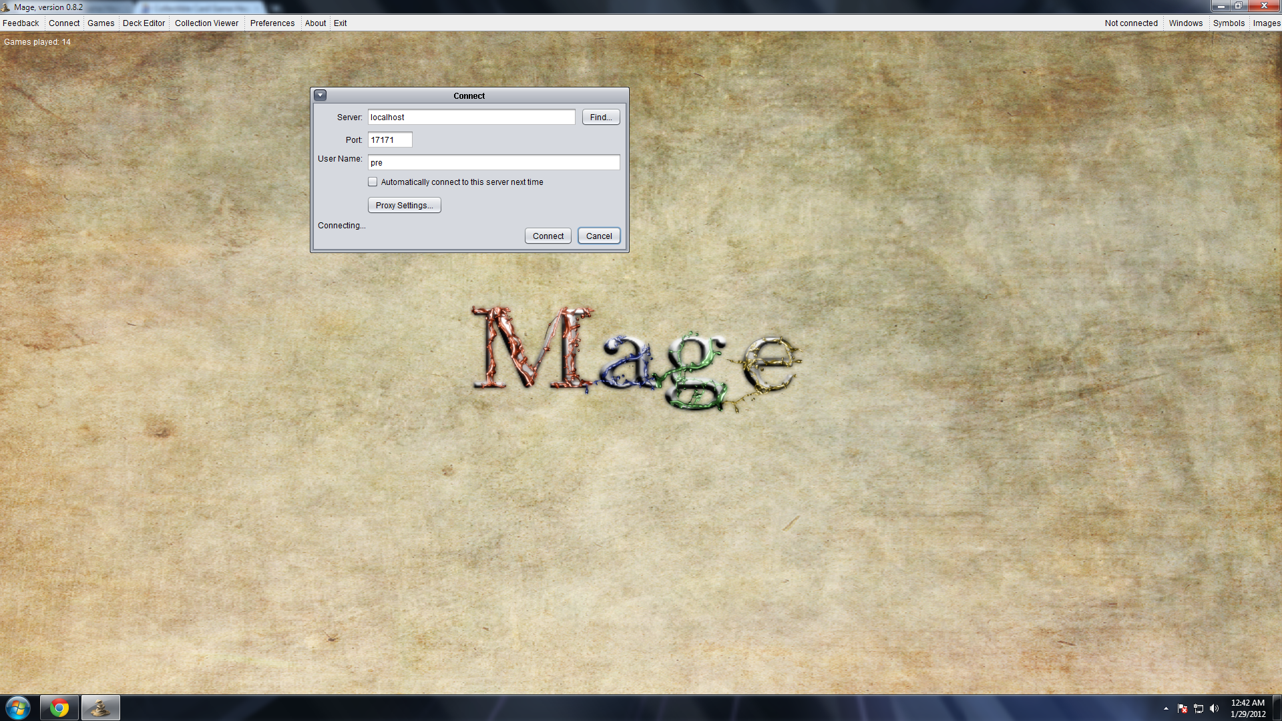
Task: Open the Connect toolbar item
Action: [x=64, y=23]
